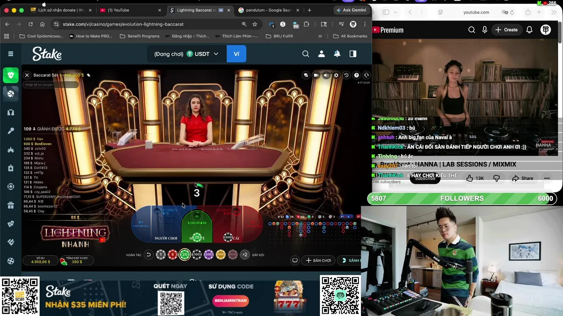The height and width of the screenshot is (316, 563).
Task: Go back in Chrome
Action: coord(7,24)
